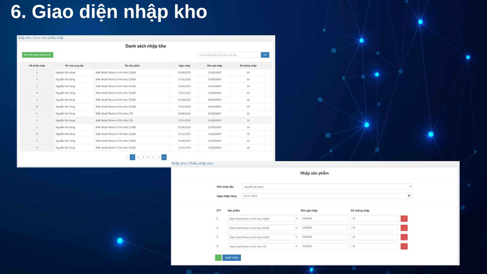Image resolution: width=487 pixels, height=274 pixels.
Task: Click the THÊM PHIẾU NHẬP KHO button
Action: point(38,55)
